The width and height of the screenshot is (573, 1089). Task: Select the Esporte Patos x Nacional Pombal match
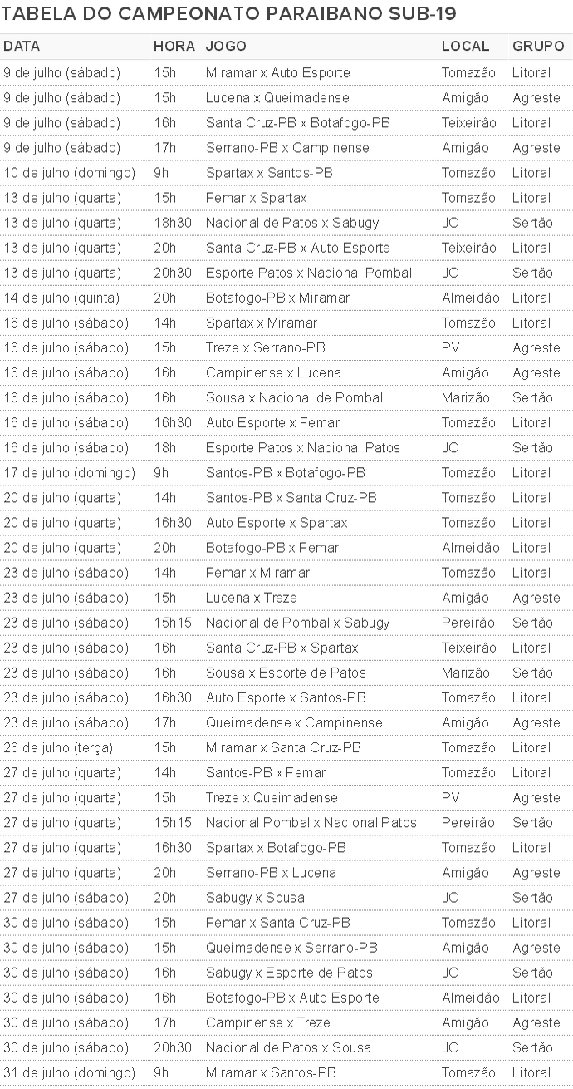tap(308, 273)
